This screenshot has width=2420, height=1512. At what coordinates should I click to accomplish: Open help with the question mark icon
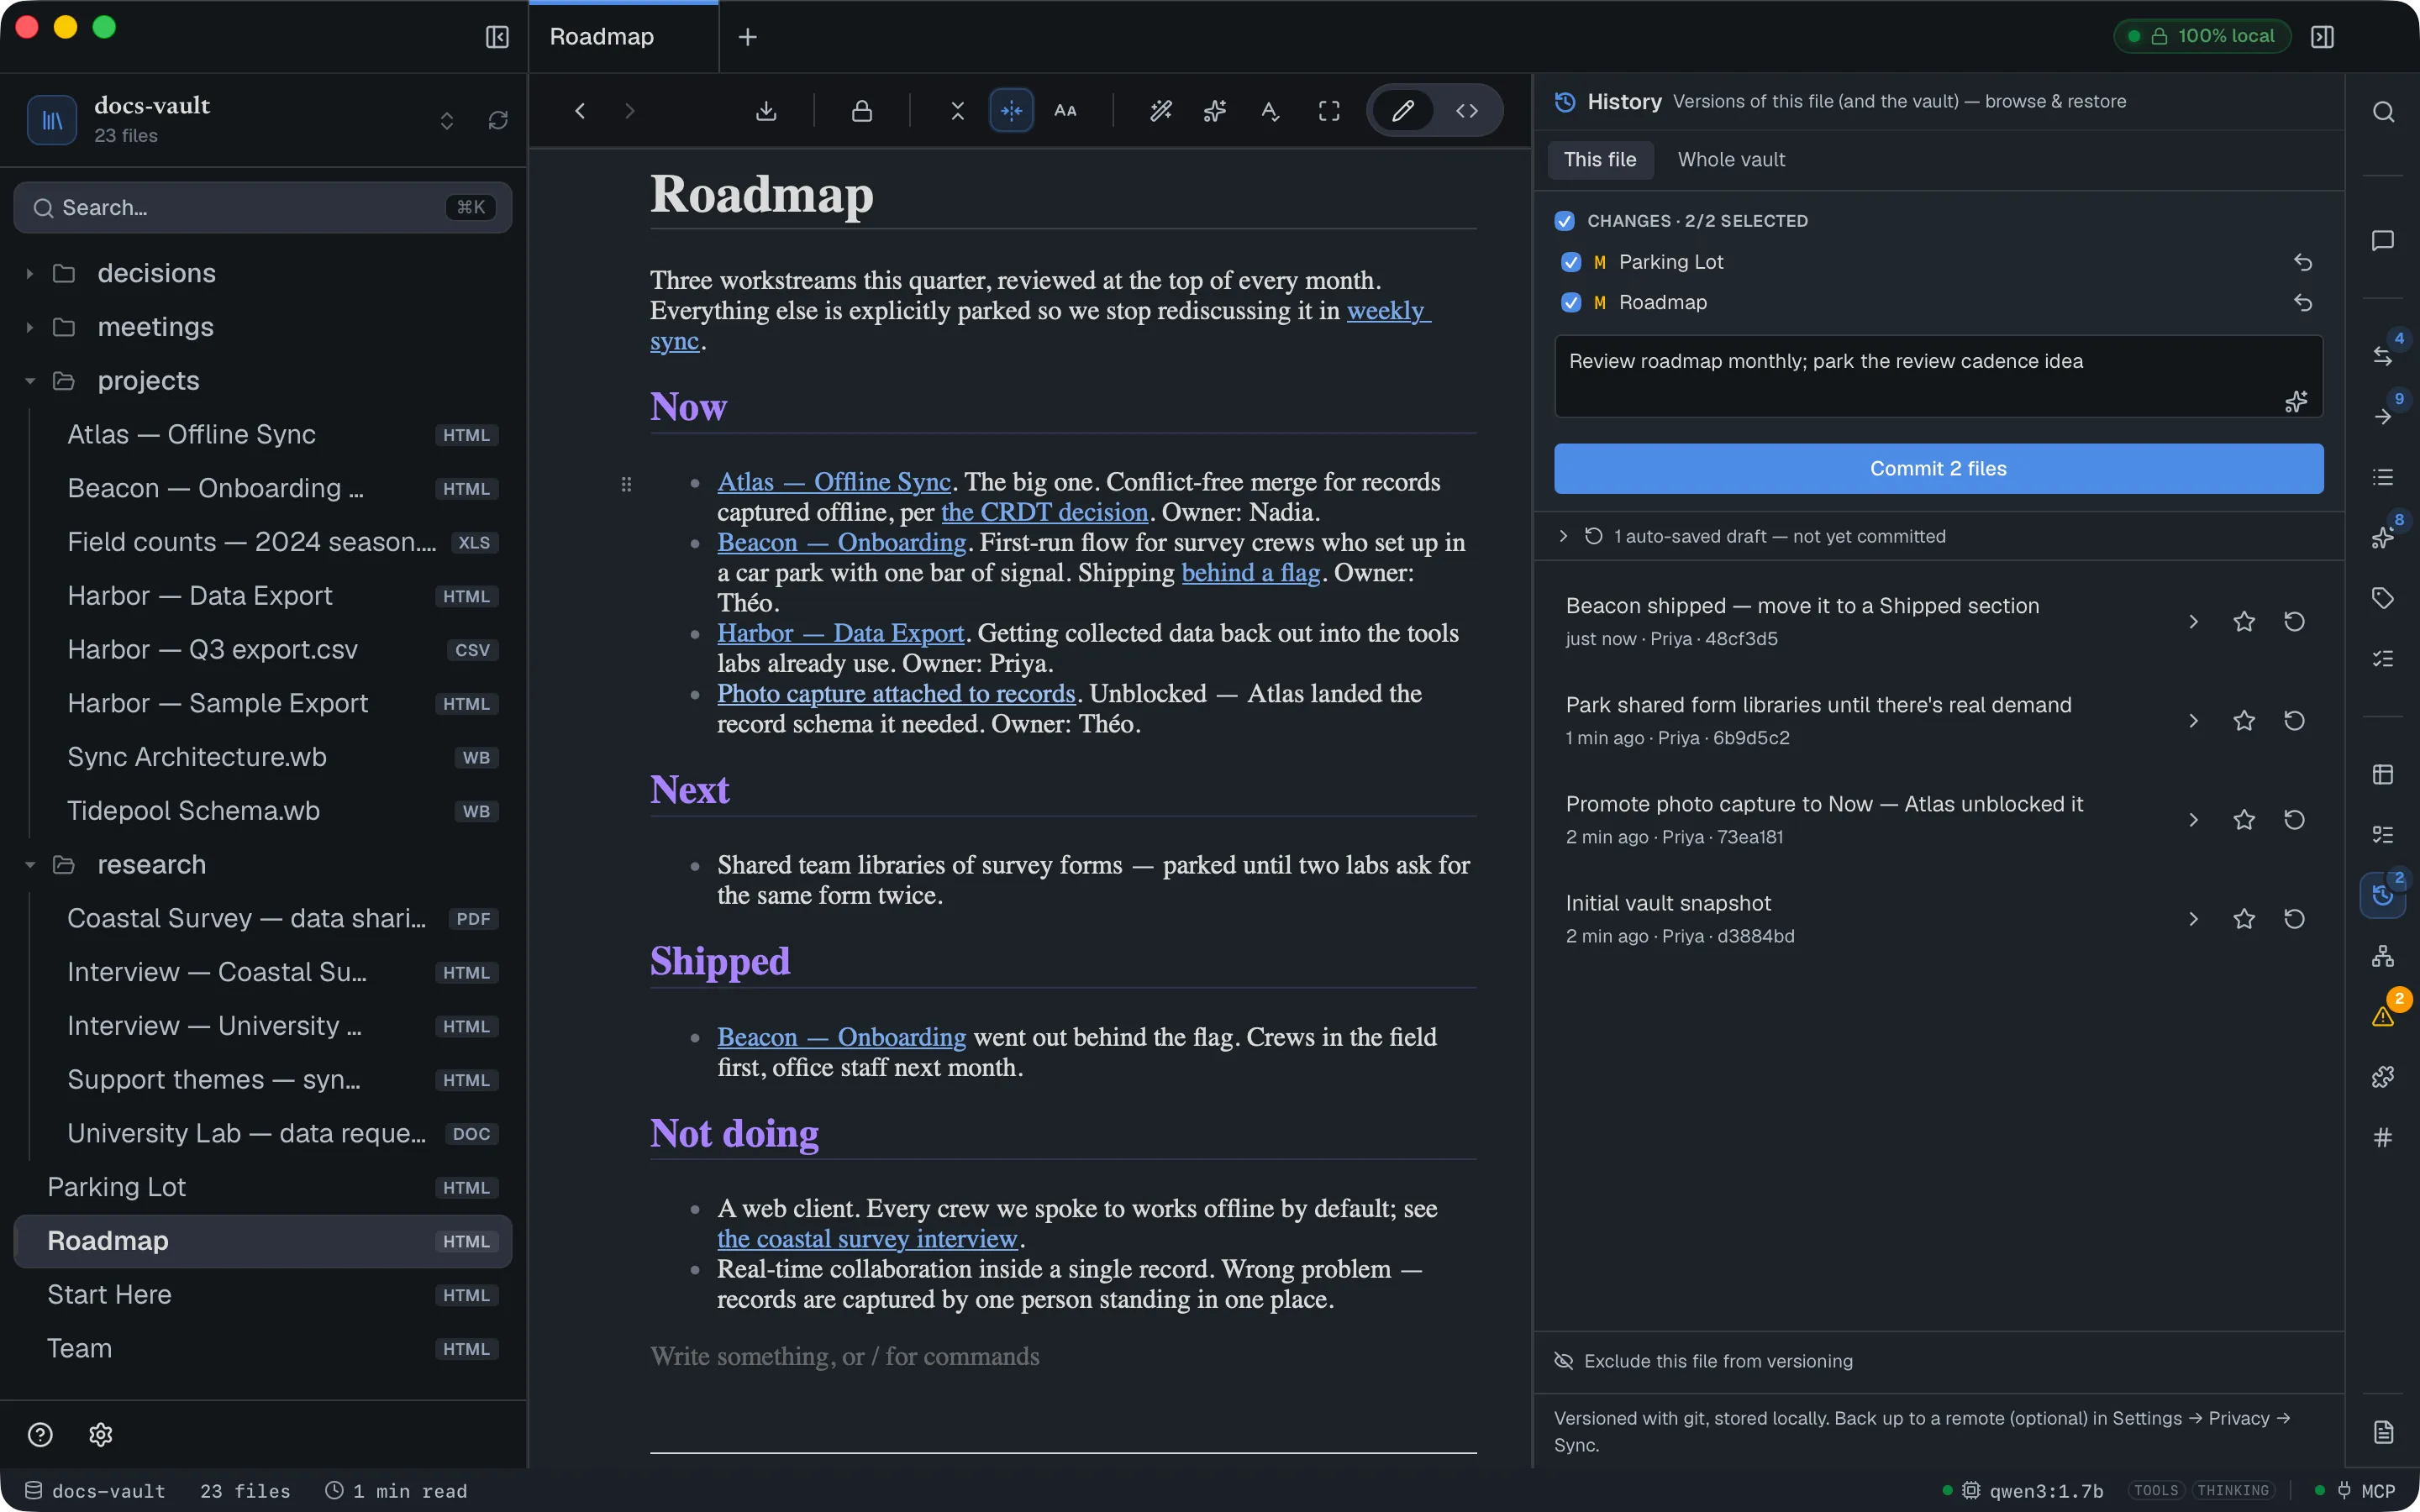click(x=40, y=1435)
